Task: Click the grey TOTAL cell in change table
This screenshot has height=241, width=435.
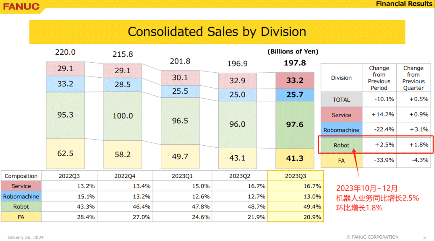Action: click(342, 99)
